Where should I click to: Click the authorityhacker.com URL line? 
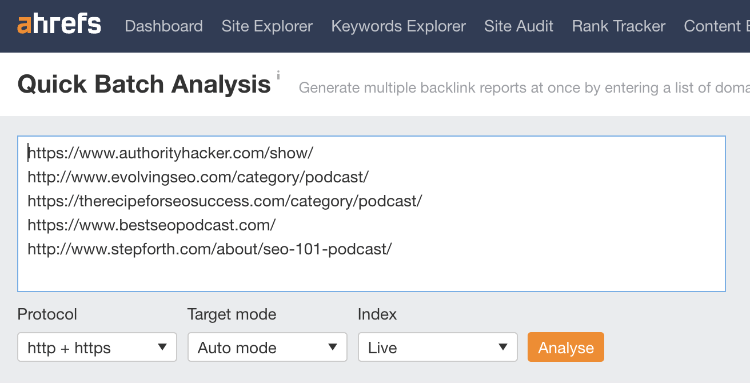pos(170,153)
